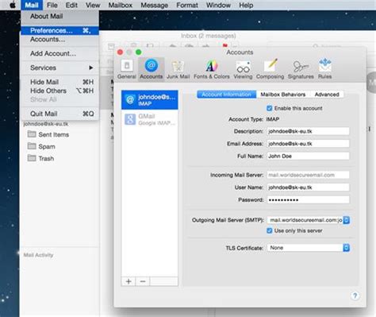Image resolution: width=376 pixels, height=317 pixels.
Task: Switch to Advanced tab
Action: pyautogui.click(x=327, y=95)
